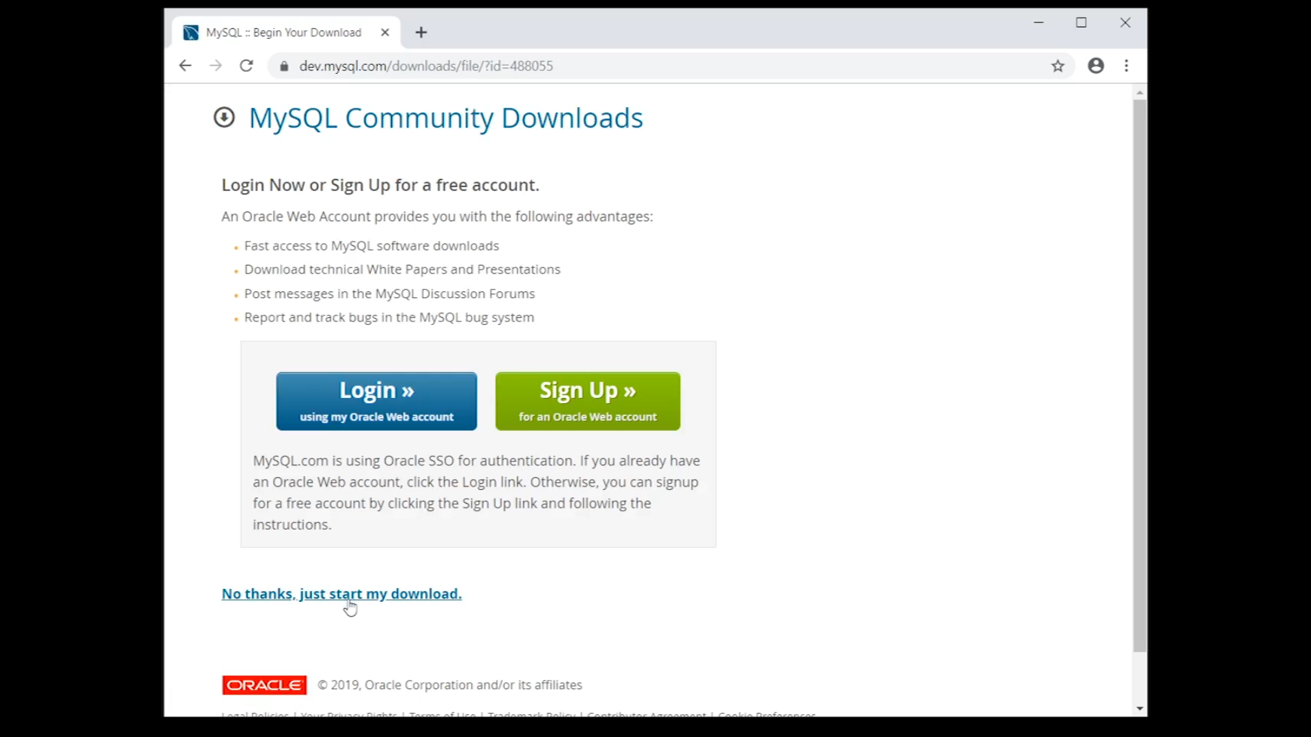Screen dimensions: 1311x737
Task: Bookmark this page with the star icon
Action: 1058,66
